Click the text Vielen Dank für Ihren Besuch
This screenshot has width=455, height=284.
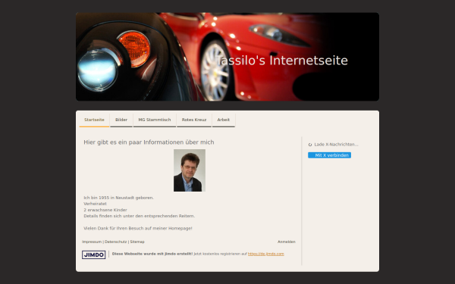tap(138, 229)
